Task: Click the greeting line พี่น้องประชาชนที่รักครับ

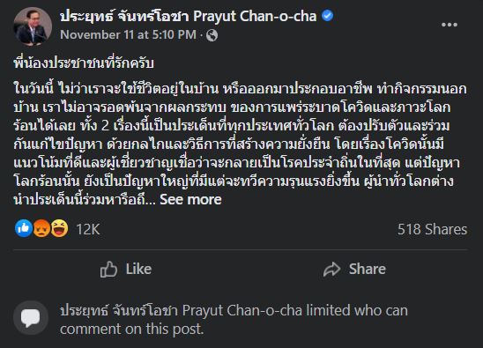Action: 84,63
